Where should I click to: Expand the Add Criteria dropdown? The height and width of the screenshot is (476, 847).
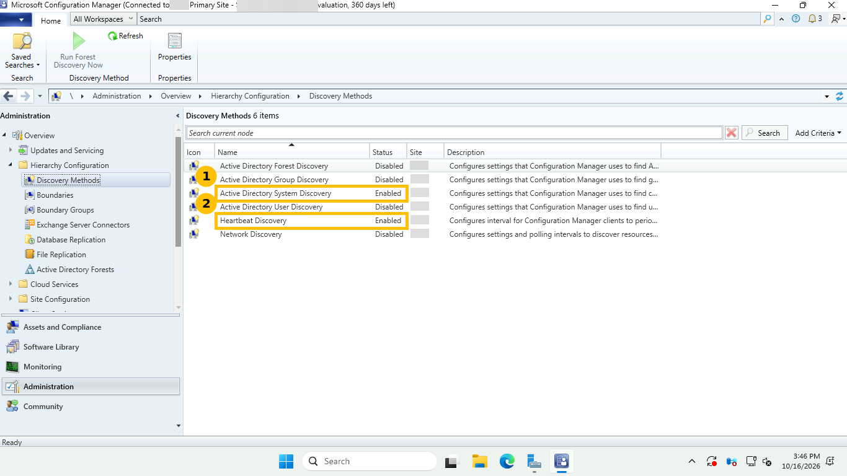818,133
